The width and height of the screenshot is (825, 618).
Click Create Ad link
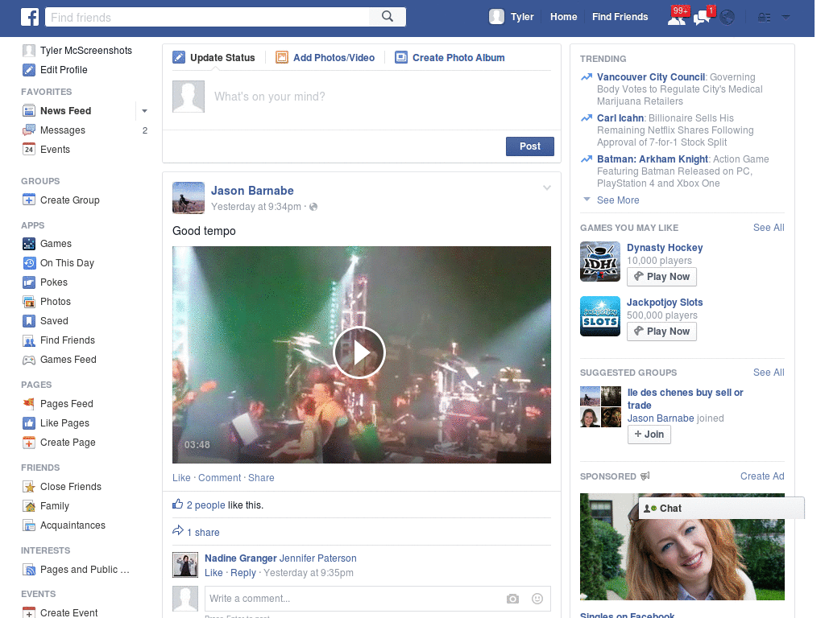(762, 476)
